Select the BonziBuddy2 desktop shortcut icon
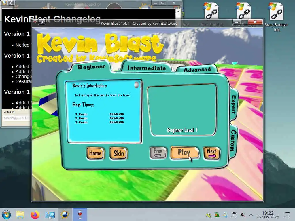295x221 pixels. 211,11
